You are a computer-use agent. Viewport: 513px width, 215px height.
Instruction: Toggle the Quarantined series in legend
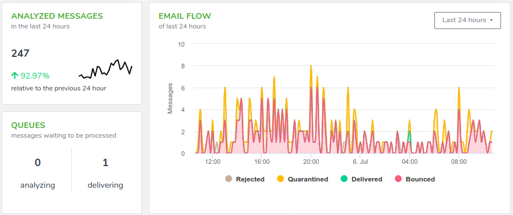(x=302, y=179)
